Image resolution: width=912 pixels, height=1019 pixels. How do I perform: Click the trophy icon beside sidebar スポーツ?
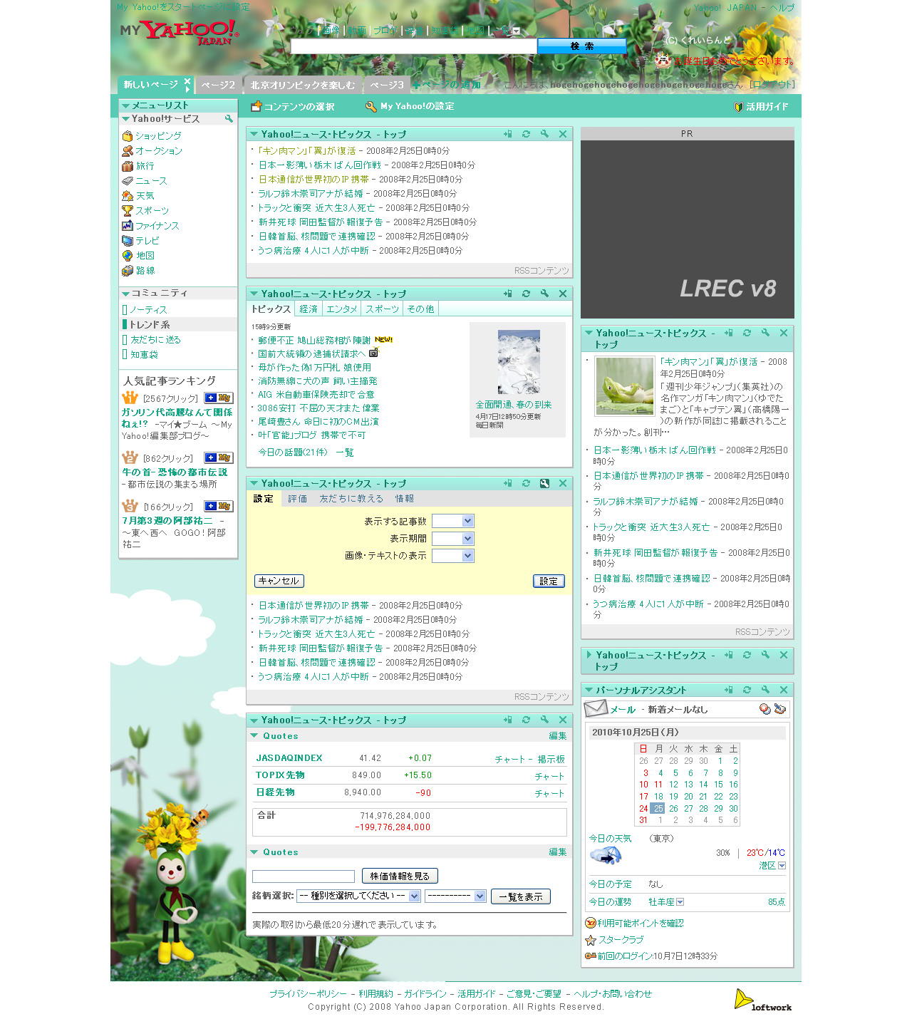[128, 211]
